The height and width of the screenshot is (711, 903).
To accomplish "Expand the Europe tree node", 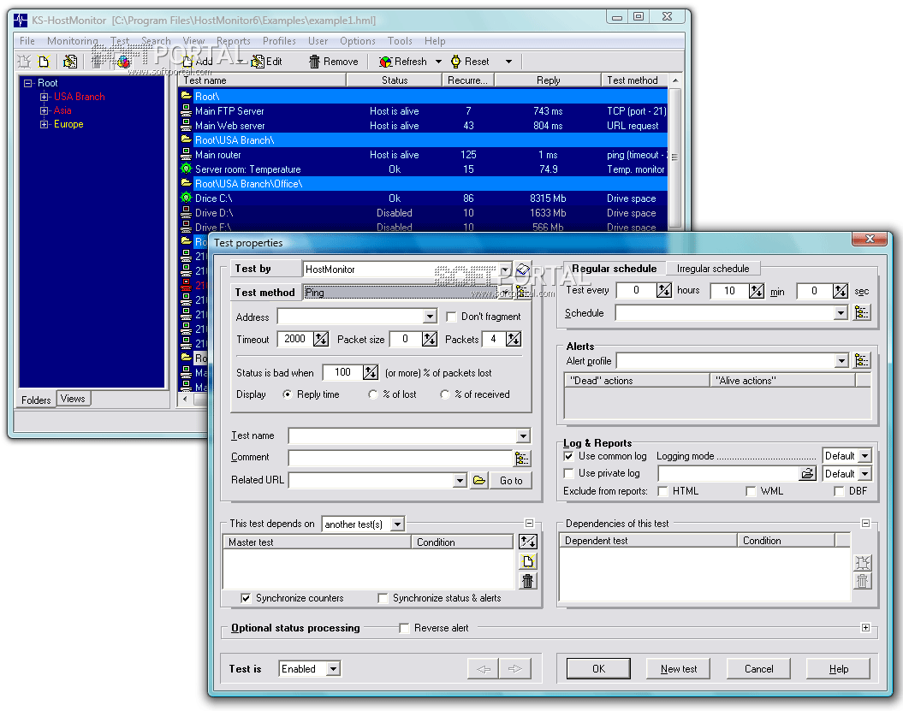I will (44, 124).
